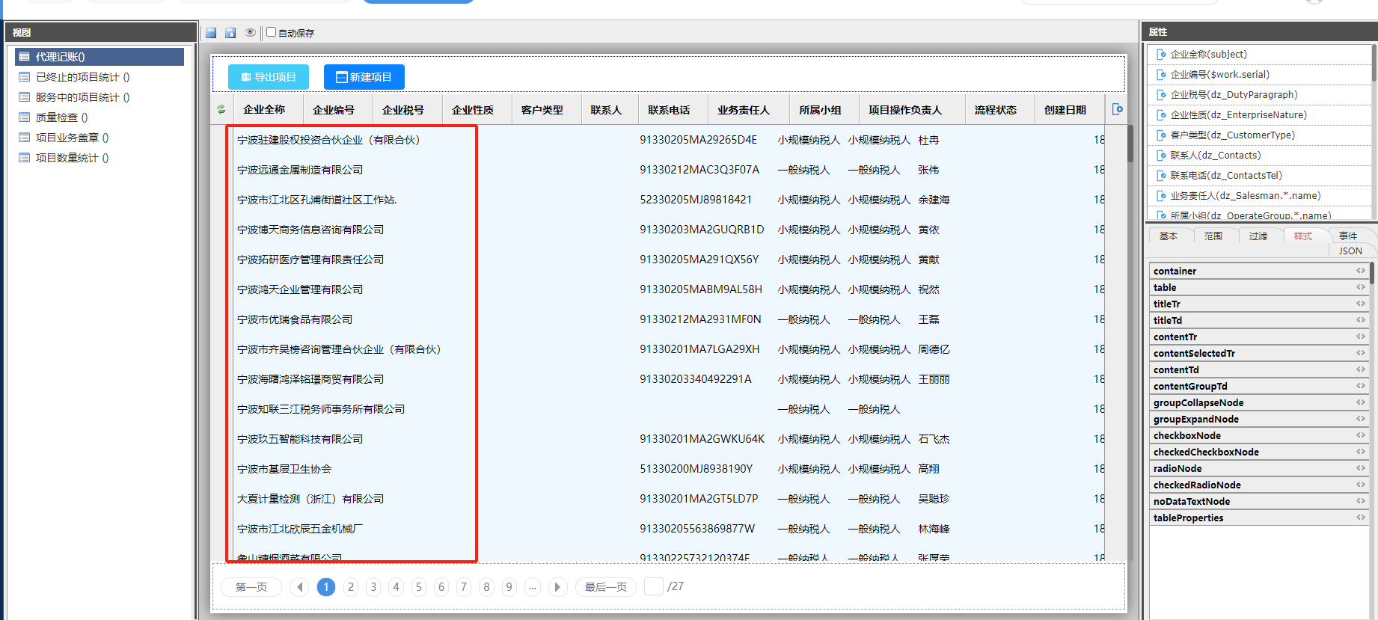This screenshot has height=620, width=1378.
Task: Click the floppy disk save-as icon
Action: click(230, 33)
